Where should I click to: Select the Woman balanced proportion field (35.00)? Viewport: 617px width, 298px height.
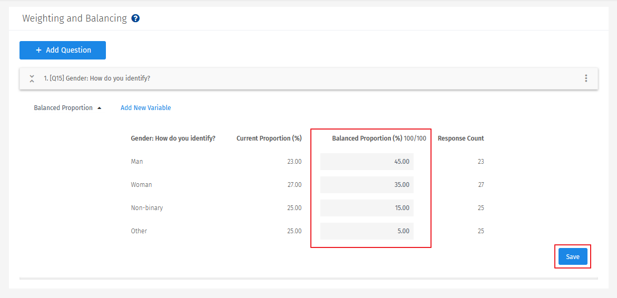(367, 185)
